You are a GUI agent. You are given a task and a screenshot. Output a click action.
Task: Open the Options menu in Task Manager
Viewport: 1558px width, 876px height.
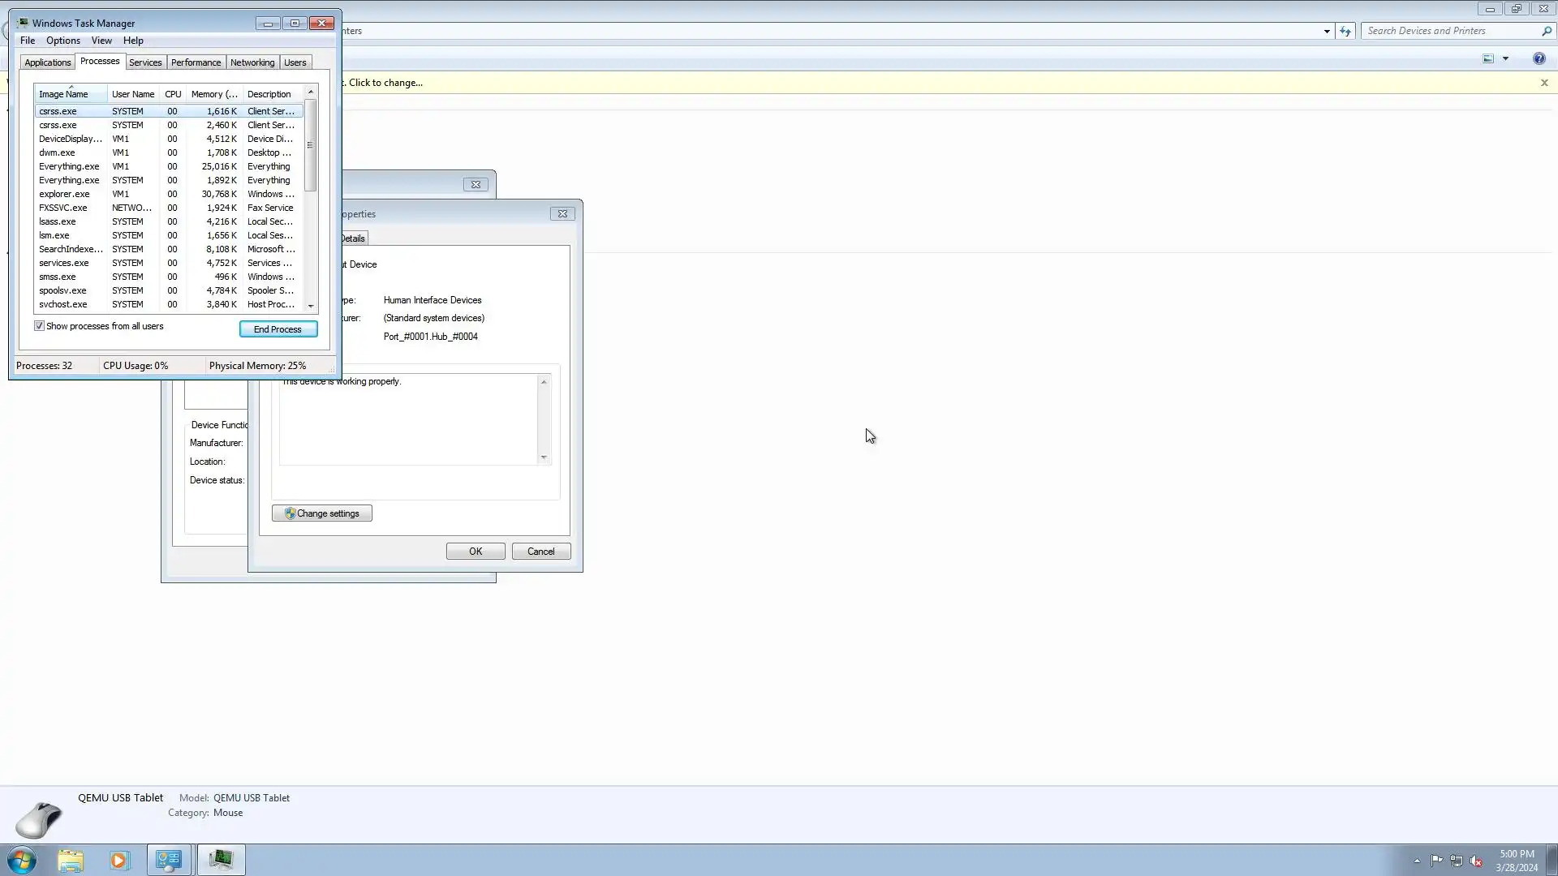click(62, 41)
